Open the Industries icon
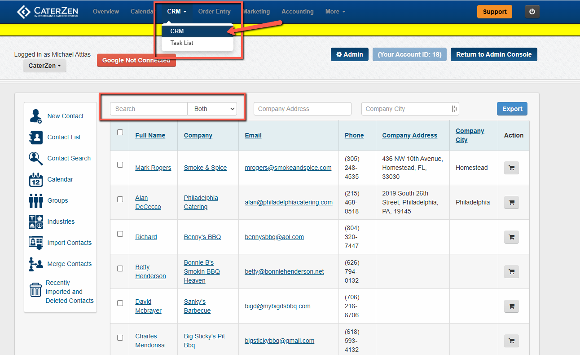Screen dimensions: 580x355 coord(35,222)
